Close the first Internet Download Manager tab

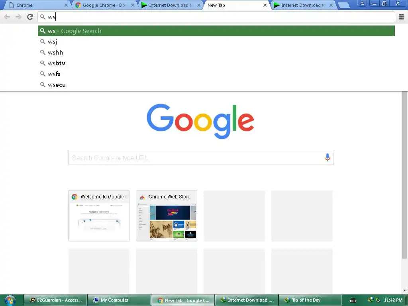tap(199, 5)
